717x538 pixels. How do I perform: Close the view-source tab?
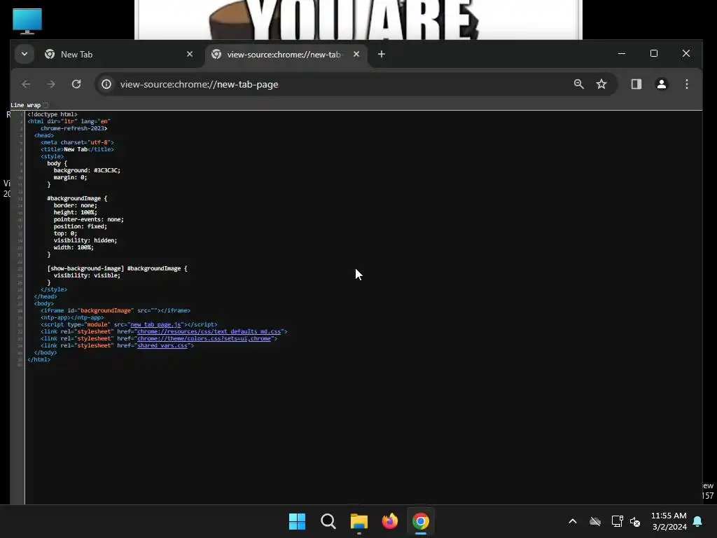[356, 54]
